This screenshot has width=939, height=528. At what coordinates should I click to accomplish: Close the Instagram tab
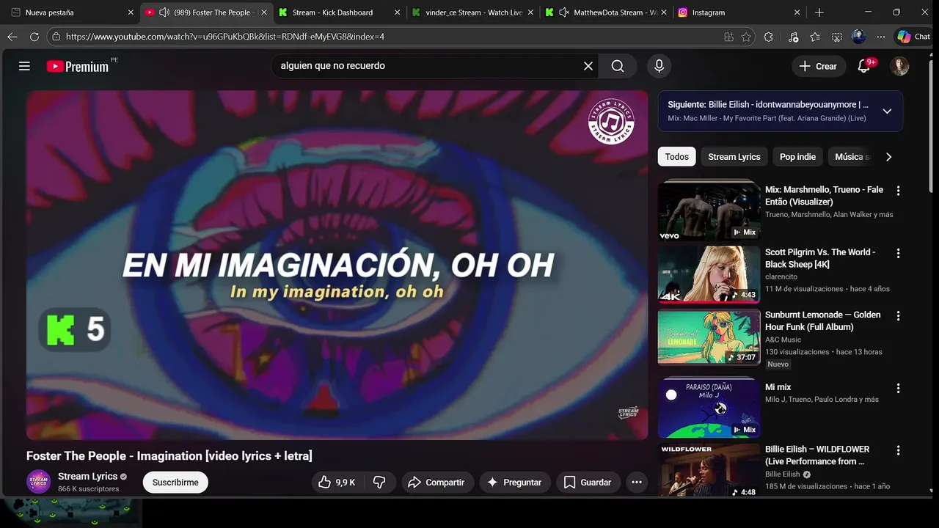pyautogui.click(x=797, y=12)
